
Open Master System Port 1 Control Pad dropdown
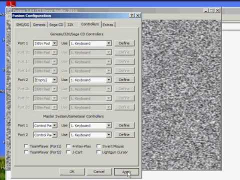coord(45,125)
